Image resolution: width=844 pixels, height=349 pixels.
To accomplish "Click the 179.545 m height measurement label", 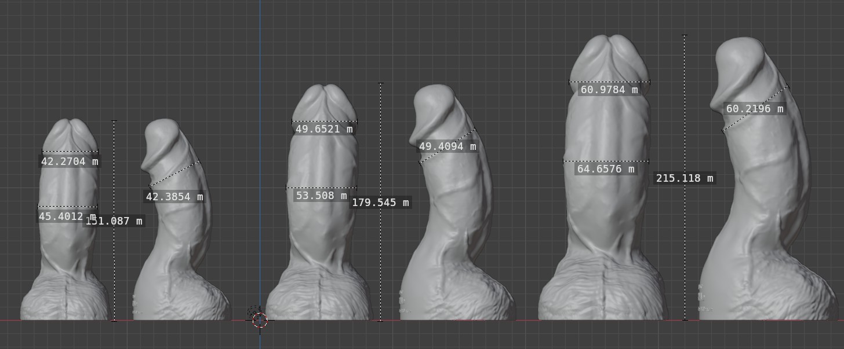I will [380, 203].
